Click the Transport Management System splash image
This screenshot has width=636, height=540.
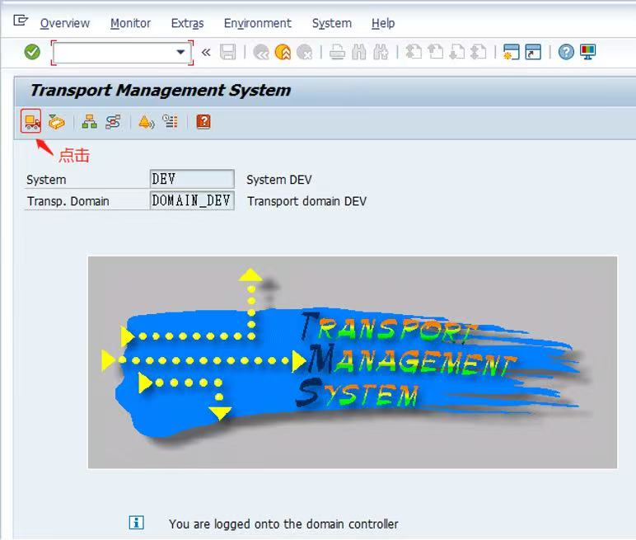(x=353, y=362)
